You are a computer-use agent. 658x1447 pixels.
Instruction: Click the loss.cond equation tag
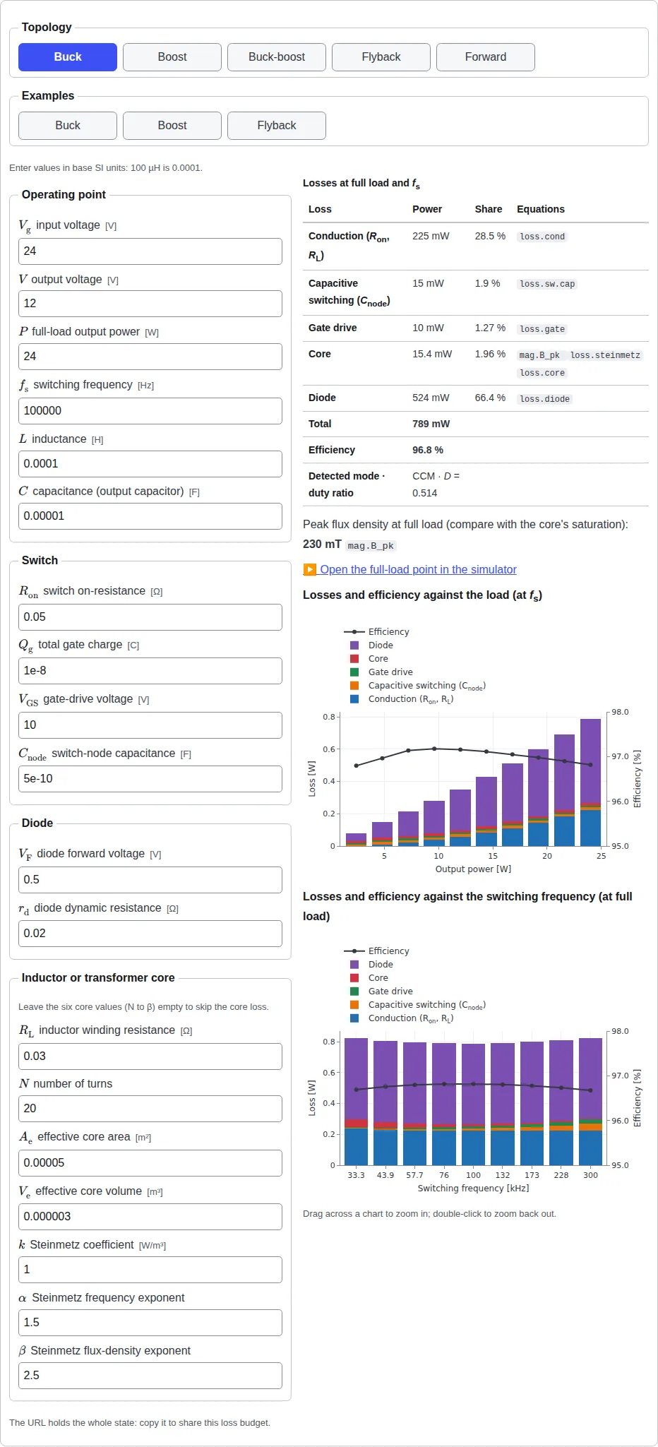pyautogui.click(x=542, y=237)
